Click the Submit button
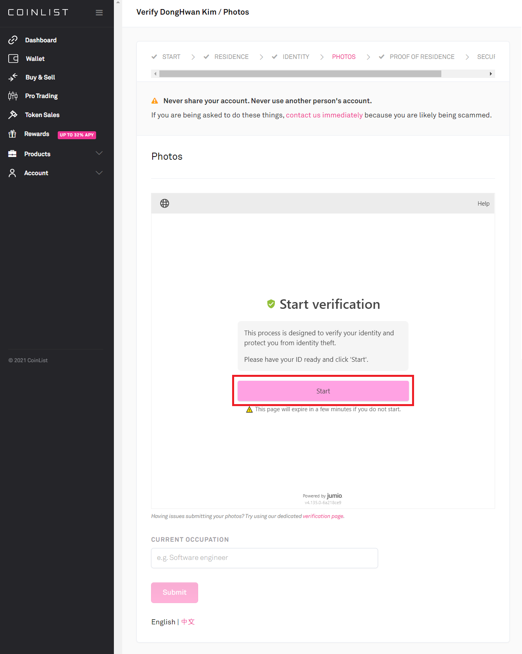 tap(174, 592)
